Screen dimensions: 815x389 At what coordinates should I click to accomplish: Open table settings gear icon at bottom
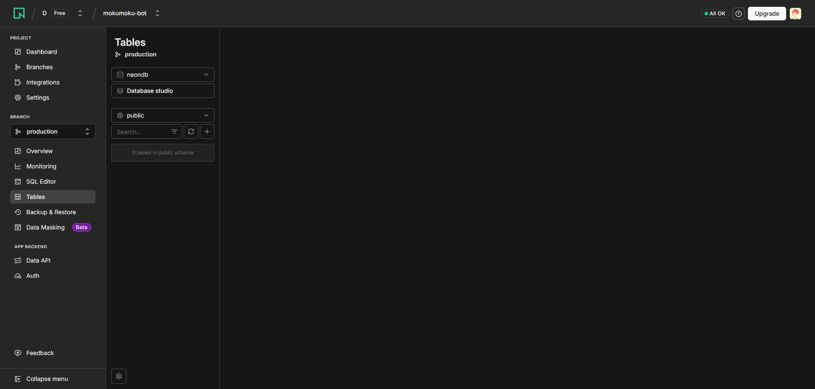point(119,376)
